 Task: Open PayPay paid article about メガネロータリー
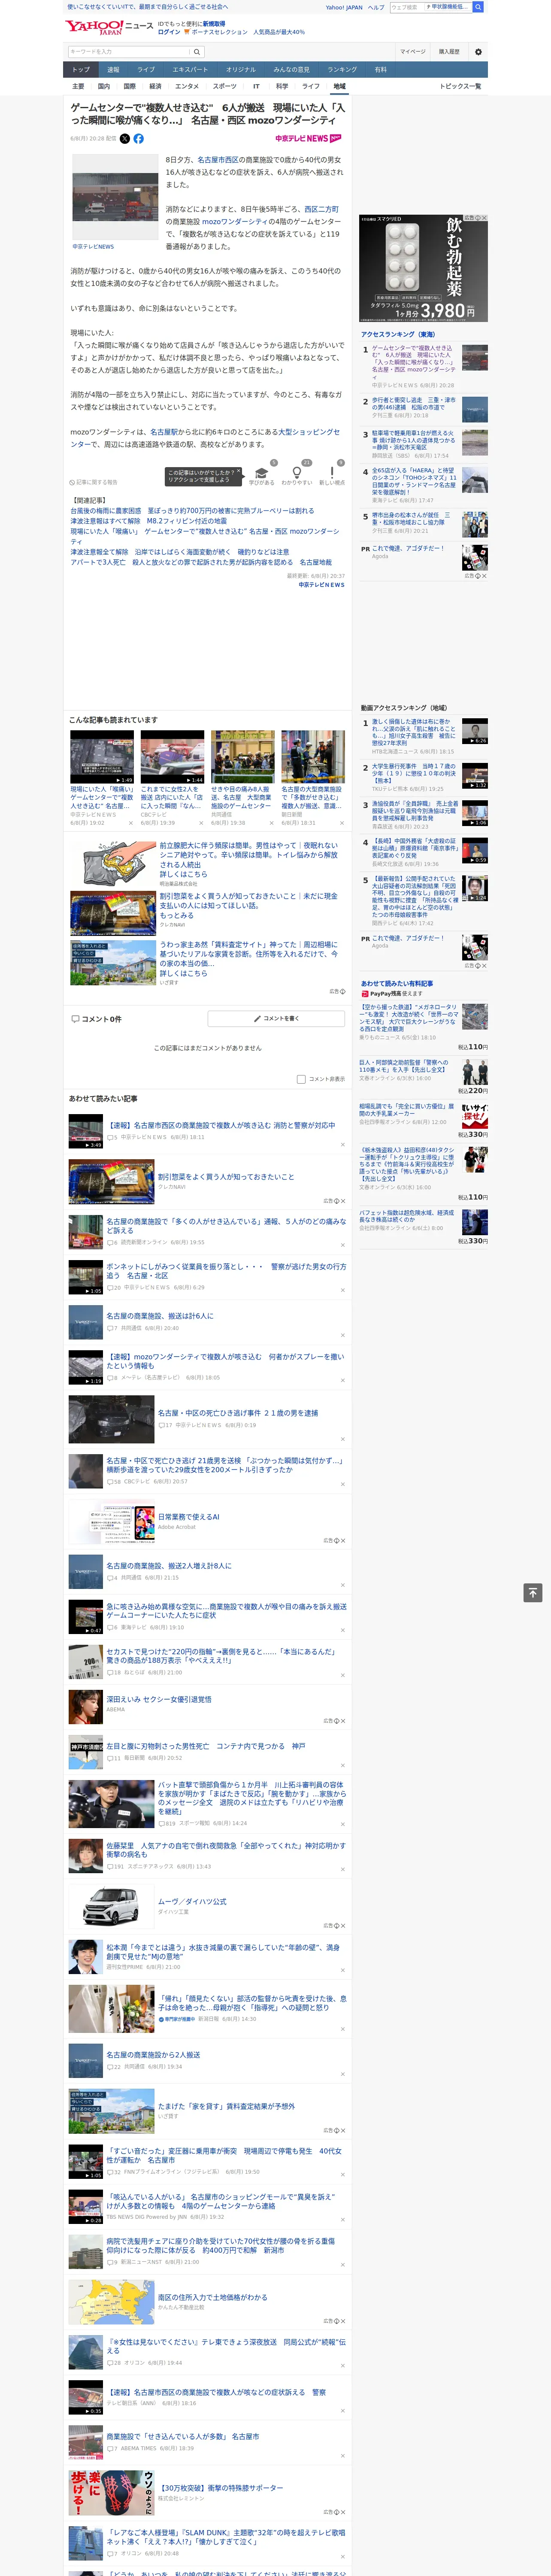tap(409, 1017)
